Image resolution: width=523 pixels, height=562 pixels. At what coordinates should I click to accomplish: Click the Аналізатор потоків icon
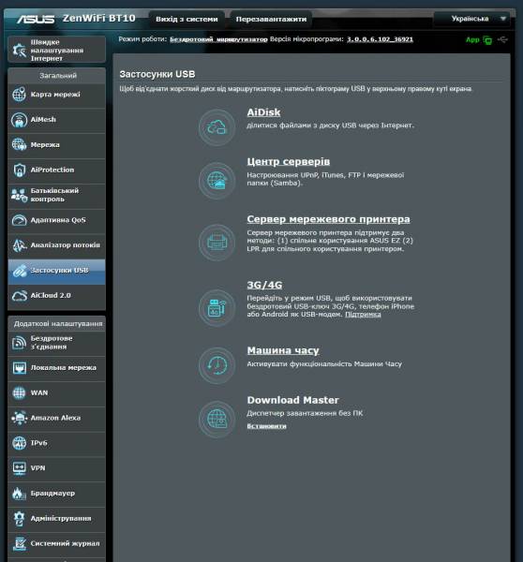coord(19,245)
